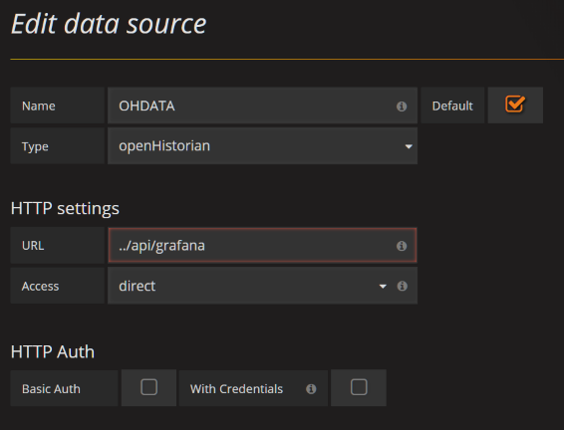Screen dimensions: 564x430
Task: Click the Access label
Action: (40, 287)
